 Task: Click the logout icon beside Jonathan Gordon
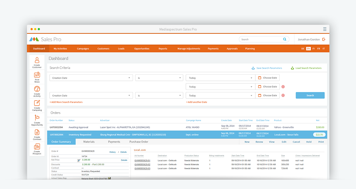click(324, 40)
